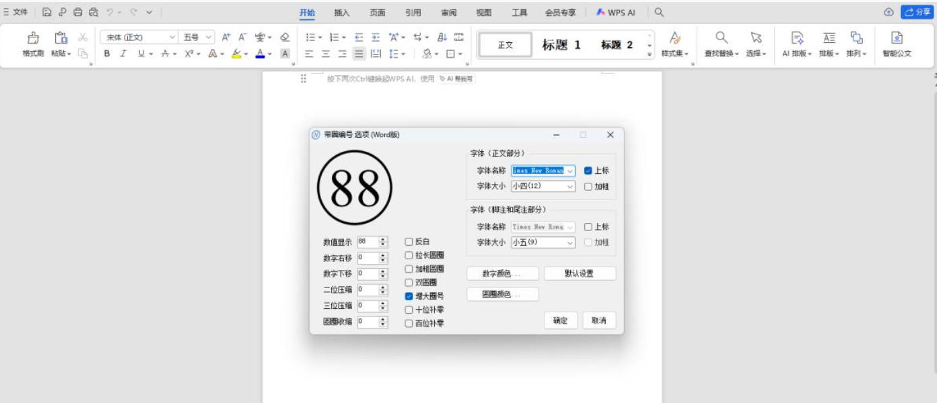Check the 拉长圆圈 option

[409, 255]
